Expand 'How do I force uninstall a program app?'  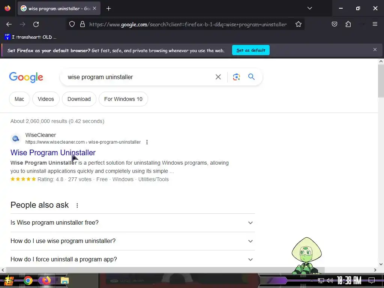pyautogui.click(x=133, y=259)
